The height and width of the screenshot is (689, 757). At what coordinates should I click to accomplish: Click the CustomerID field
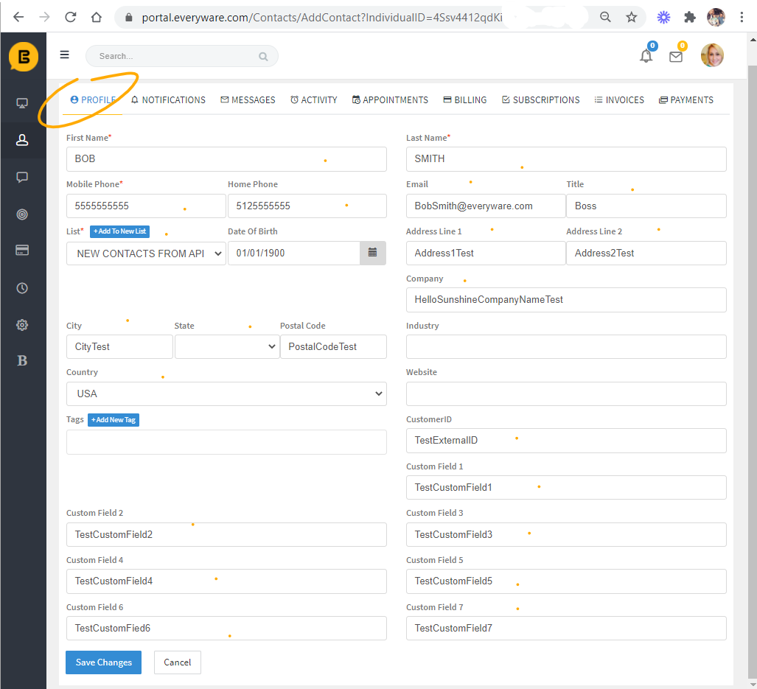(x=566, y=441)
